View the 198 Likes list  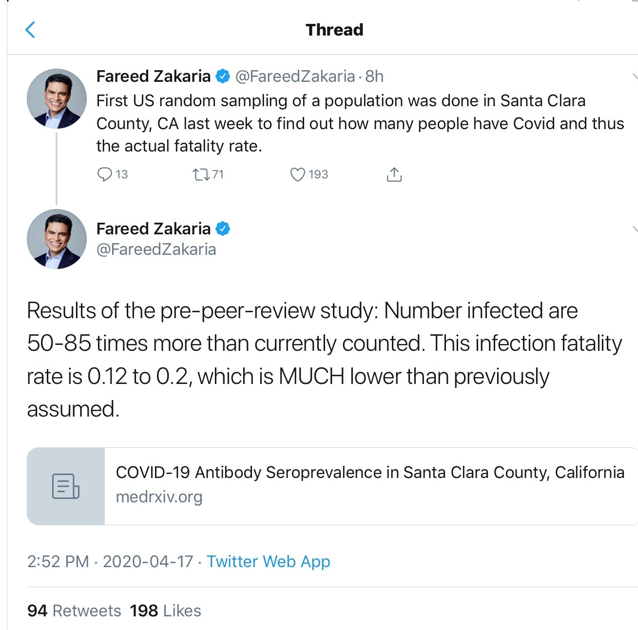166,611
